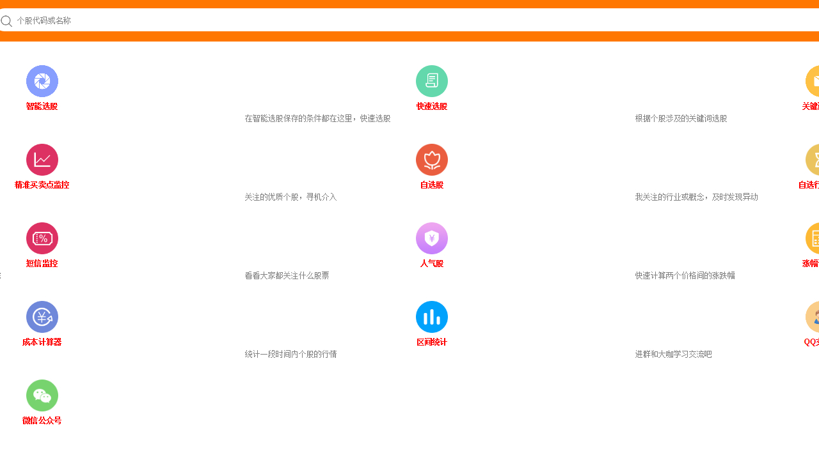The width and height of the screenshot is (819, 460).
Task: Open the 智能选股 (Smart Stock Picker) icon
Action: pyautogui.click(x=42, y=81)
